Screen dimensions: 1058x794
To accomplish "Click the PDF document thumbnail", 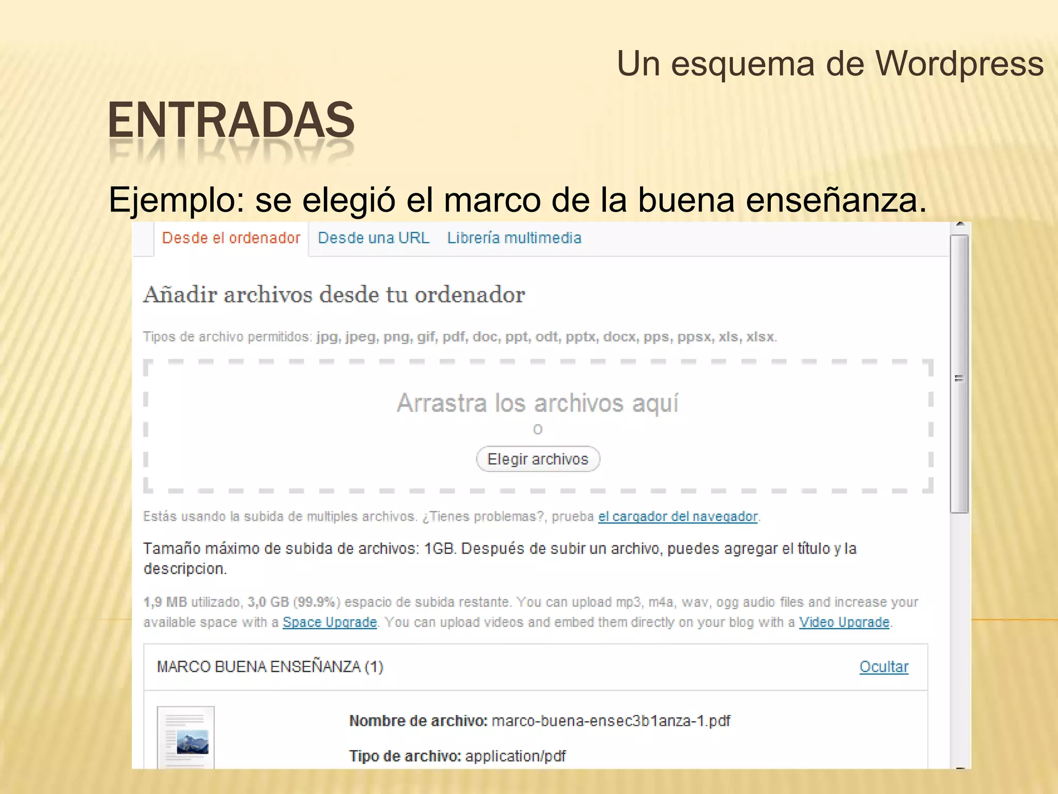I will [186, 738].
